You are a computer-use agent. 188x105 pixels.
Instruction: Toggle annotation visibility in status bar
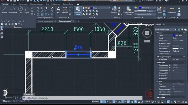pos(136,102)
